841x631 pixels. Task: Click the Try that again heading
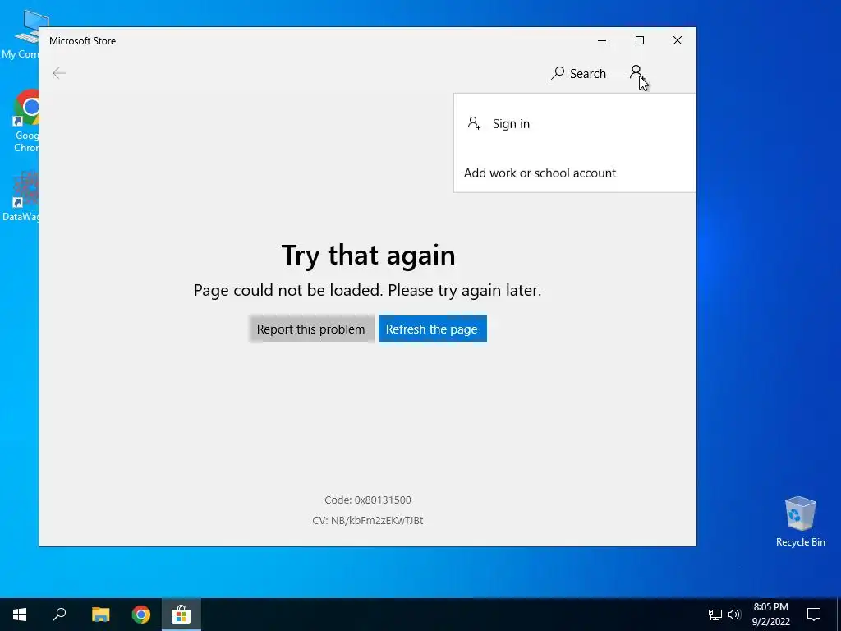point(368,255)
